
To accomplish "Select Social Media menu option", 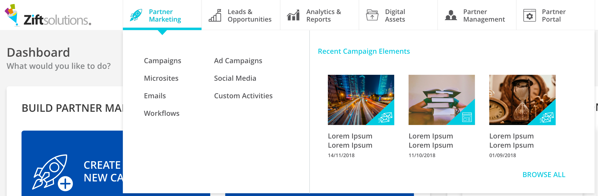I will point(235,78).
